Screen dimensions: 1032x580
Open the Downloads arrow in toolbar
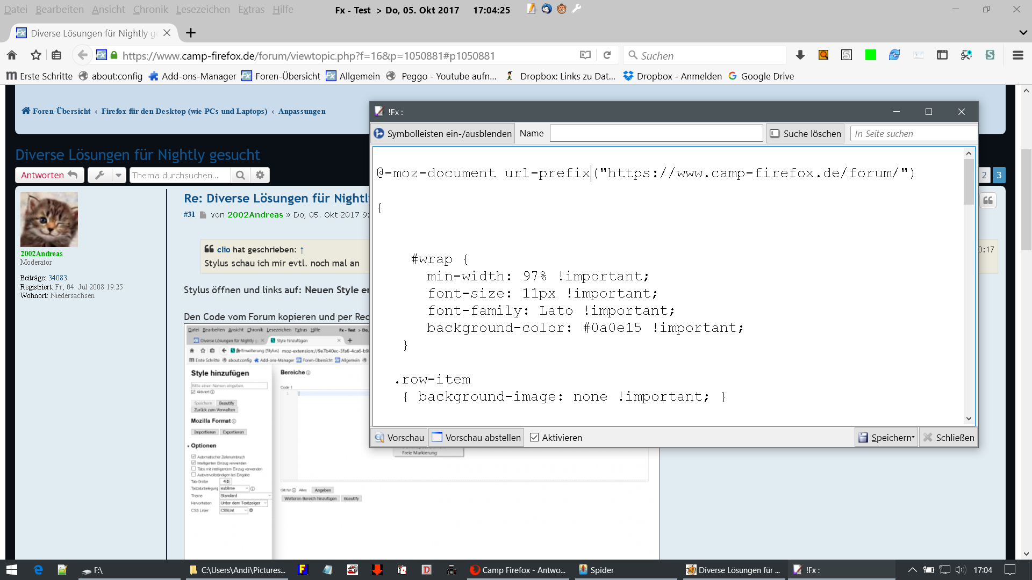tap(800, 55)
